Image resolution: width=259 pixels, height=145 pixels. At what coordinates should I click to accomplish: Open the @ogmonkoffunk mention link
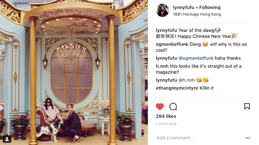(x=196, y=58)
